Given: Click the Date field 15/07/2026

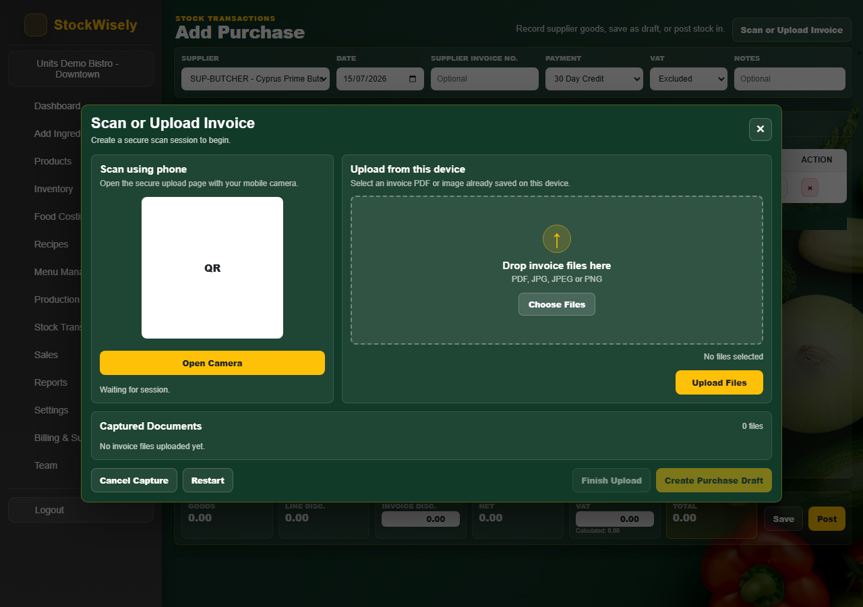Looking at the screenshot, I should coord(380,79).
